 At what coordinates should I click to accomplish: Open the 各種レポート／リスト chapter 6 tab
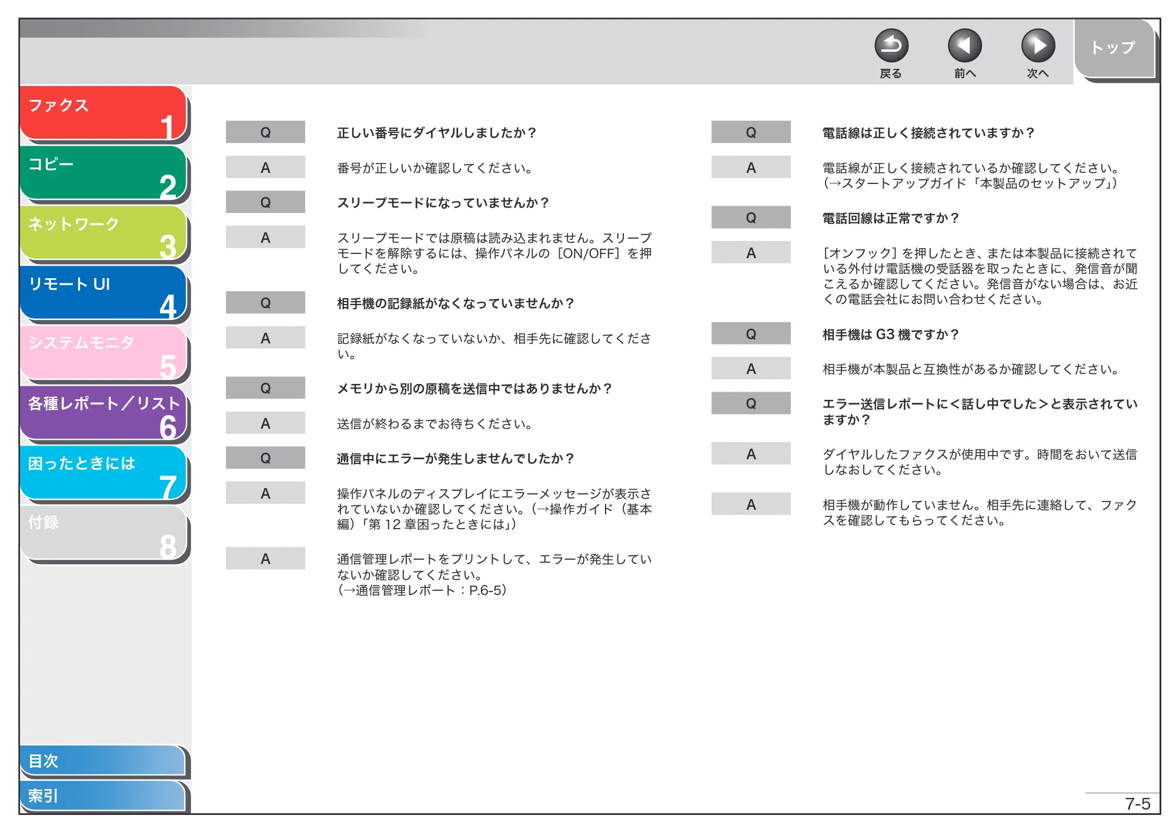[x=103, y=413]
